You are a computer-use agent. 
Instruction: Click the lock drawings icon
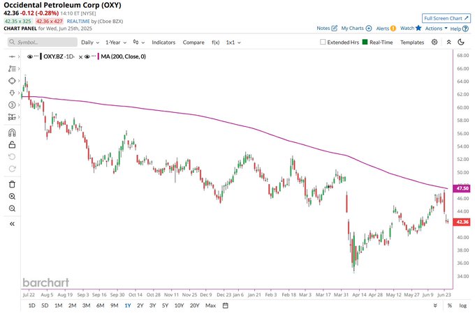pyautogui.click(x=12, y=145)
